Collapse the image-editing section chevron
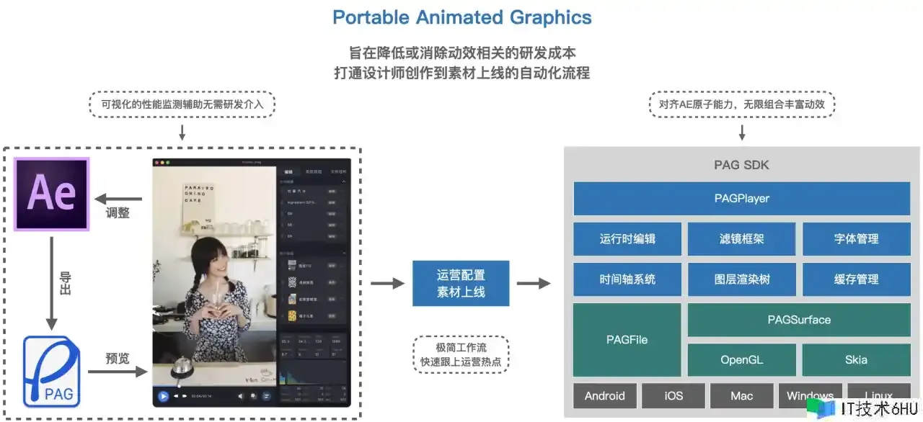Image resolution: width=923 pixels, height=422 pixels. tap(344, 253)
